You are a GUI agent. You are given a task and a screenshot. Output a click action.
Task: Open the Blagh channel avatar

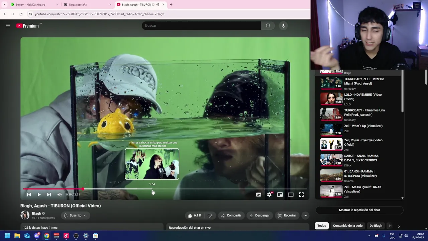pyautogui.click(x=25, y=215)
